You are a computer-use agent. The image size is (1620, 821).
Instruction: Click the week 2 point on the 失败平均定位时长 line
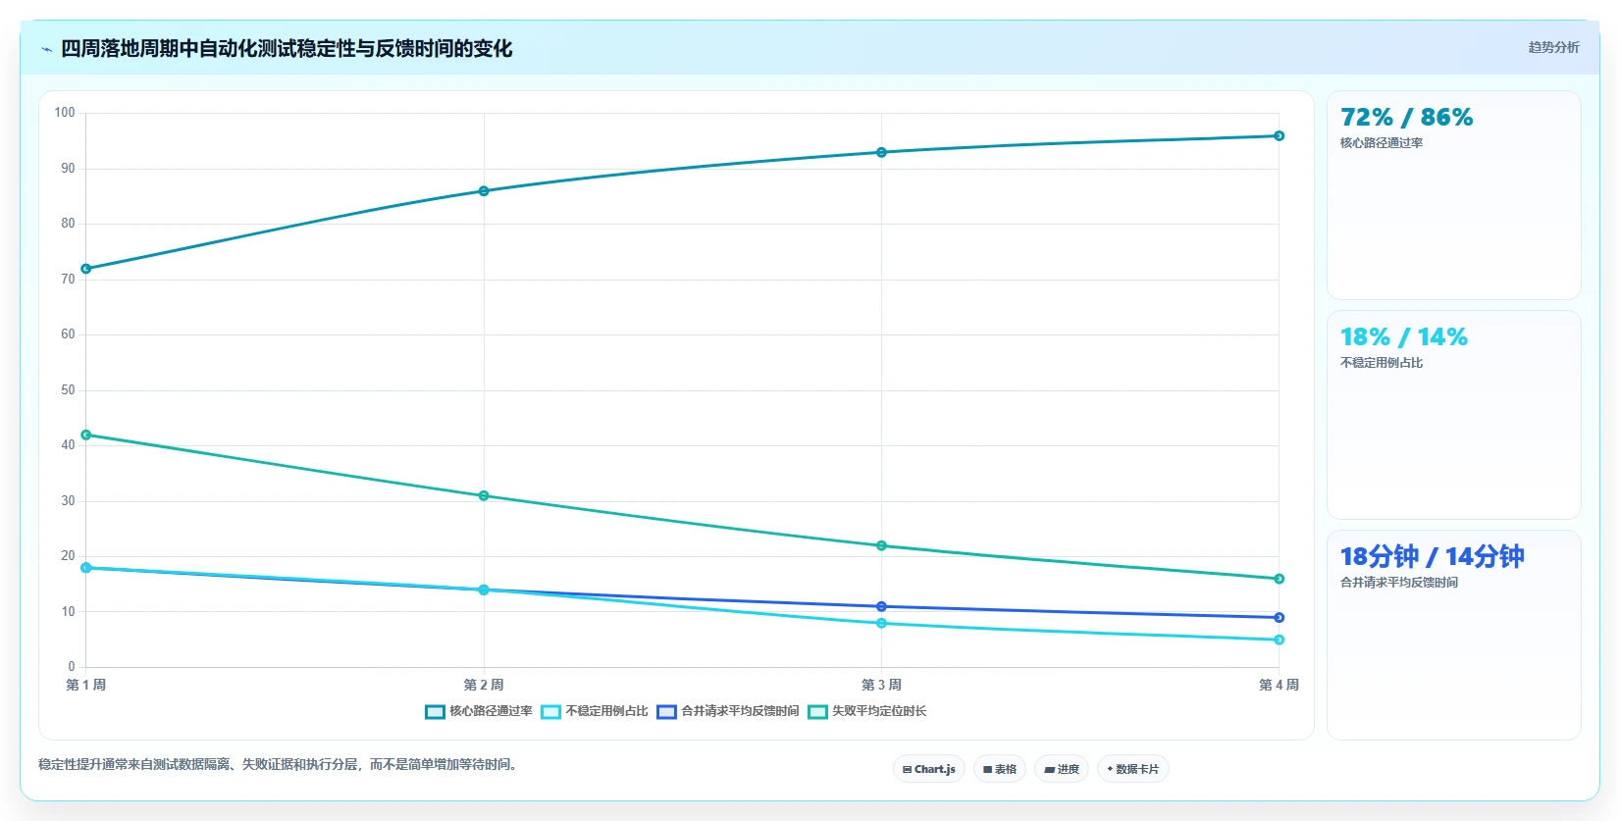tap(484, 495)
